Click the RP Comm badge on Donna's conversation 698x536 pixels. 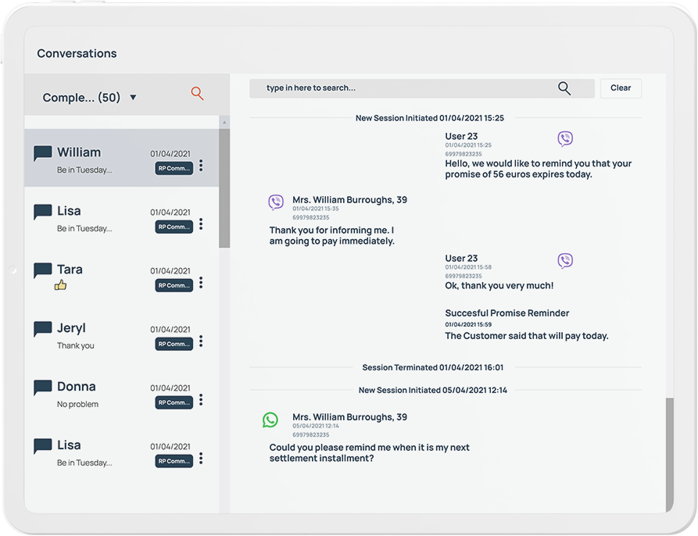pos(174,402)
